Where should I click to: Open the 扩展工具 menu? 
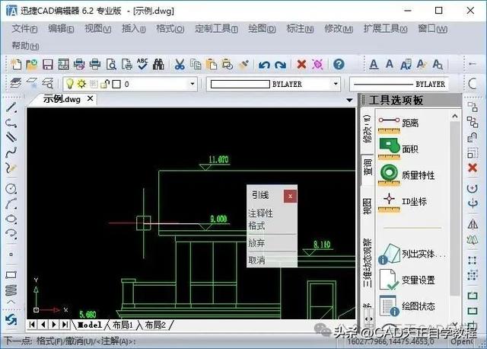point(385,29)
